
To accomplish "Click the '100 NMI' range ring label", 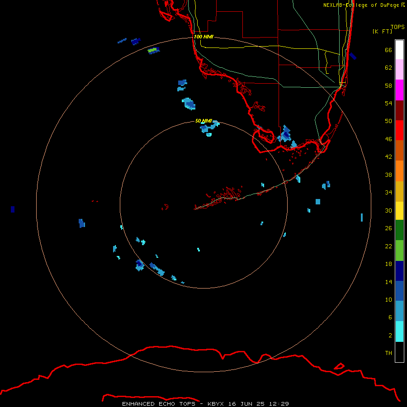I will click(204, 37).
